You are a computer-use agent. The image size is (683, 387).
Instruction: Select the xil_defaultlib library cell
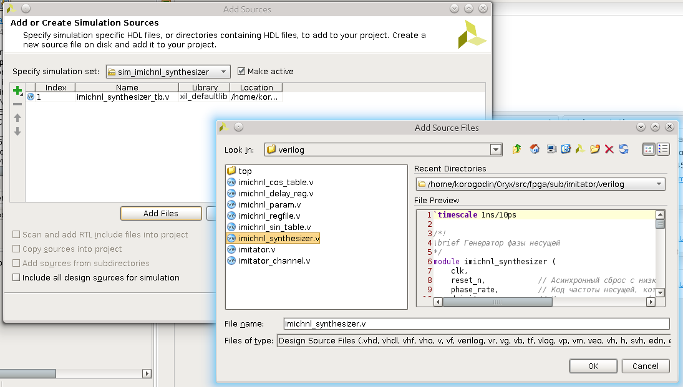[204, 97]
